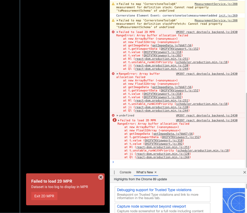This screenshot has height=213, width=247.
Task: Open OHIFVTKViewport.js:318 in first error stack
Action: click(x=163, y=52)
